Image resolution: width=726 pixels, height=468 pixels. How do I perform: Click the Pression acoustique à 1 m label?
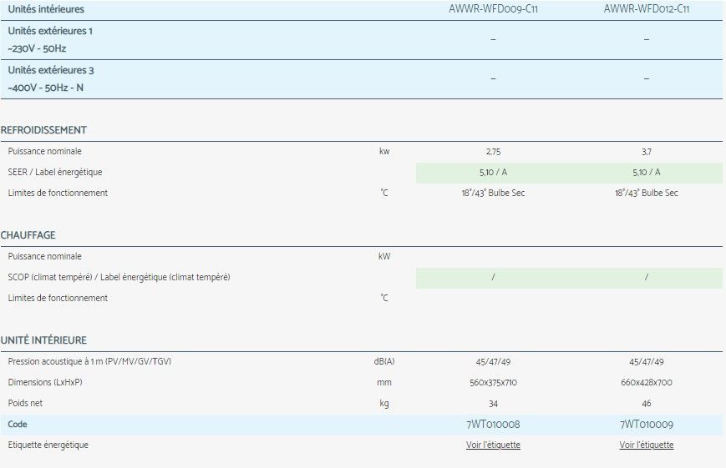(x=89, y=362)
